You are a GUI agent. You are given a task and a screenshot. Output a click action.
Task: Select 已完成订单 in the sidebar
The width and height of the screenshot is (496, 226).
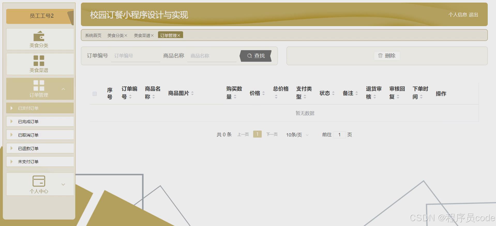point(40,122)
